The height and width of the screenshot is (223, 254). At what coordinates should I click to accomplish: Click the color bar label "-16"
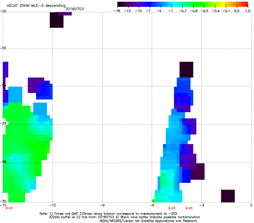point(117,11)
